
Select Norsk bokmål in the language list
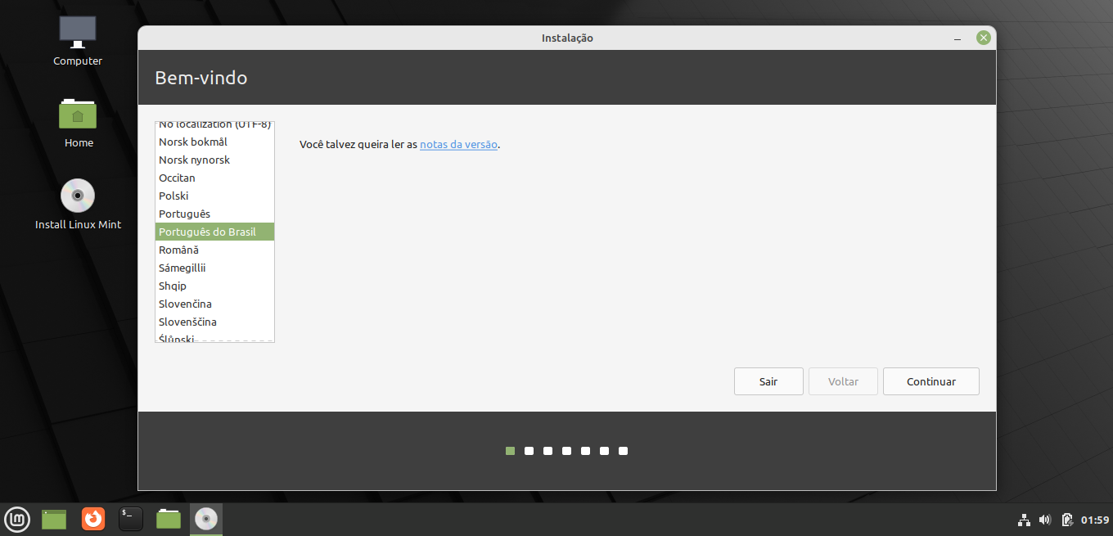click(x=214, y=142)
